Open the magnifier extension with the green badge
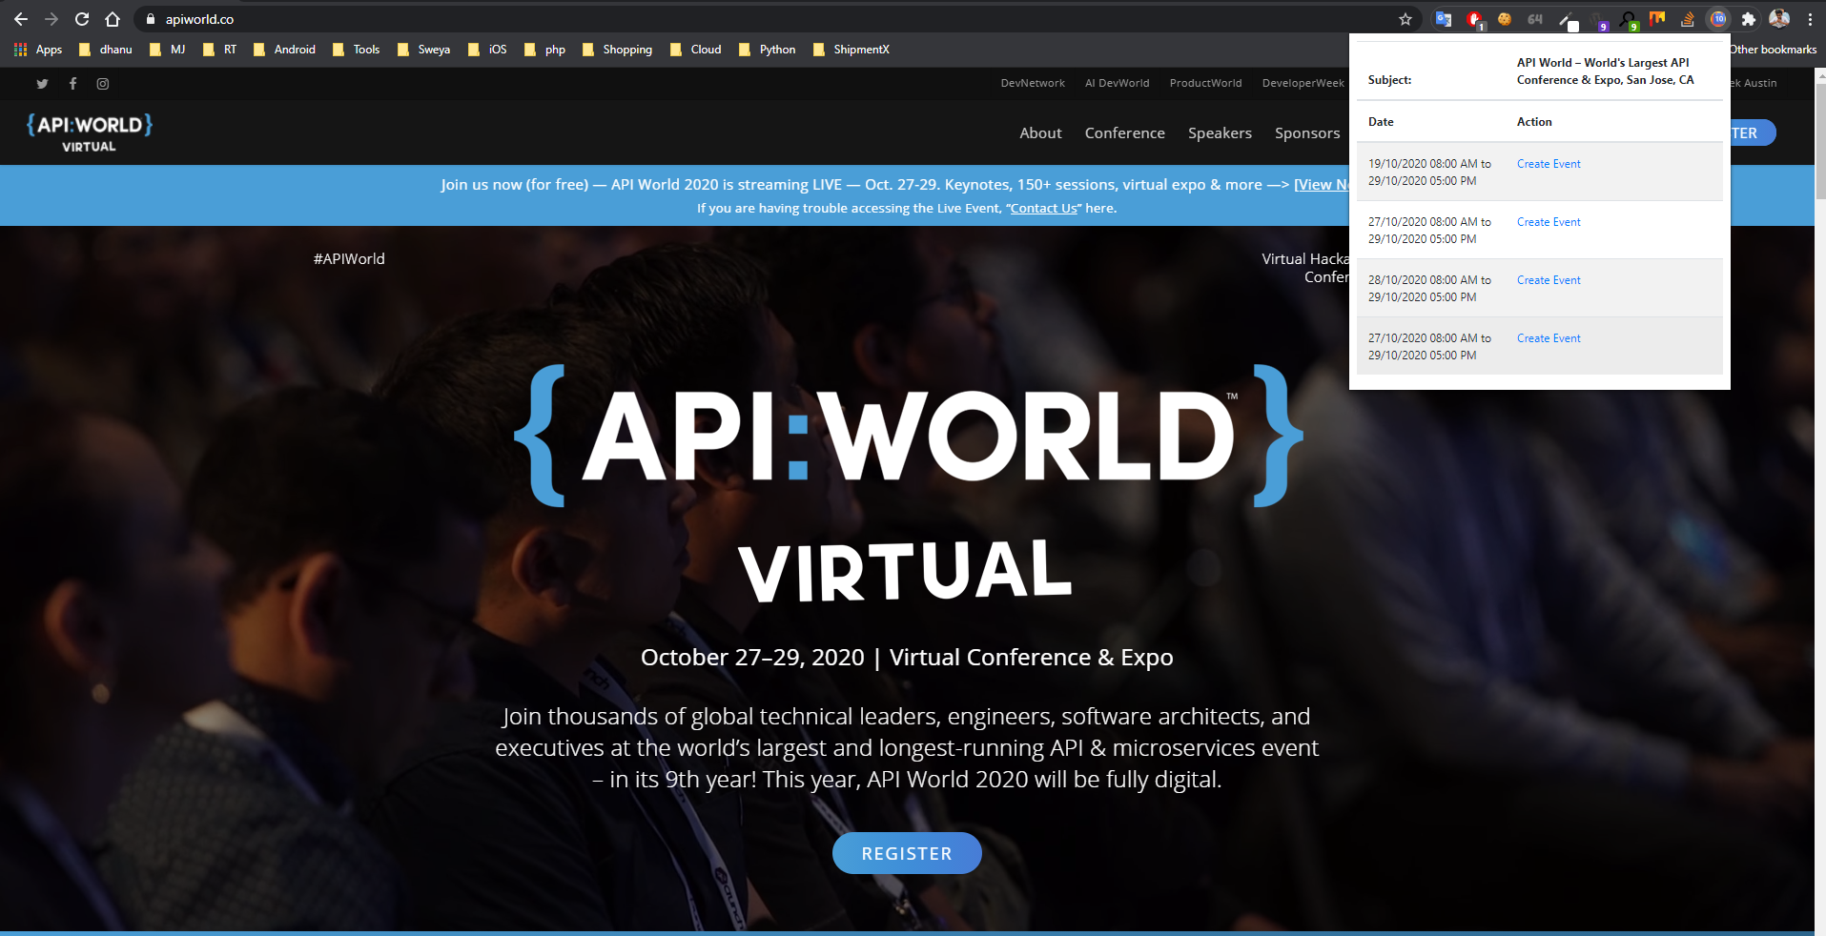 pos(1628,20)
